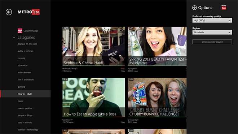Open the Spring 2013 Beauty Favorites video
Screen dimensions: 238x134
(x=157, y=46)
